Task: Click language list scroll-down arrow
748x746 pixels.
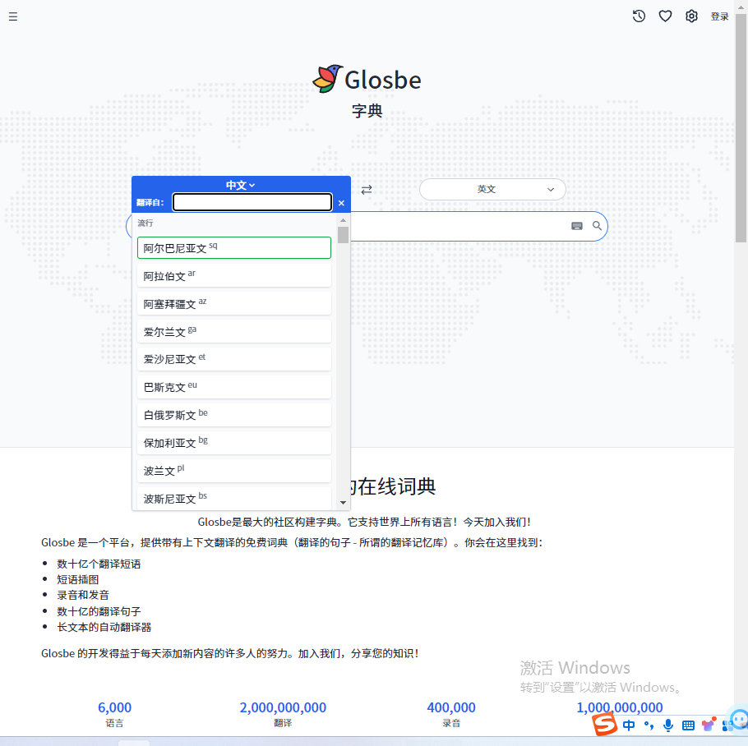Action: pyautogui.click(x=343, y=503)
